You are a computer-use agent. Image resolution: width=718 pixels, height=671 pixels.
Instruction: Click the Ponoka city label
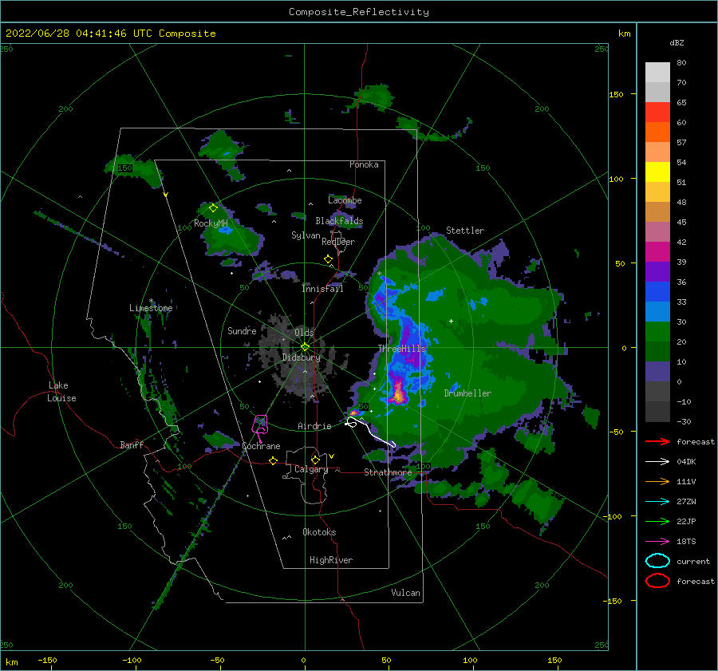(364, 164)
